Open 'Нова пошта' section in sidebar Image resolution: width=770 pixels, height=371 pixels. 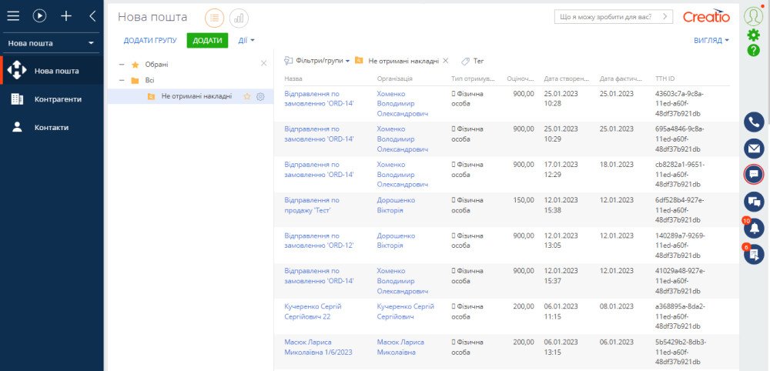(x=52, y=71)
